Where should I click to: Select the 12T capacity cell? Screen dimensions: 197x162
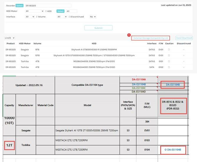9,146
